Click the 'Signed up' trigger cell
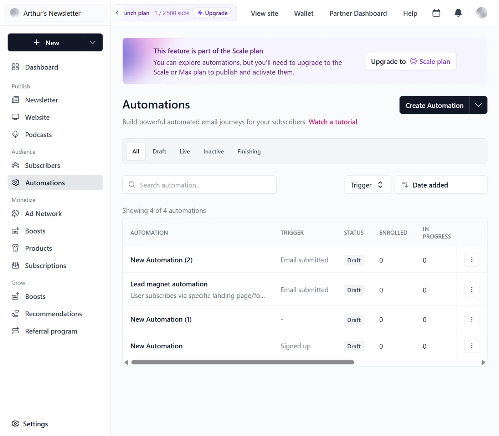Image resolution: width=499 pixels, height=436 pixels. click(x=295, y=346)
